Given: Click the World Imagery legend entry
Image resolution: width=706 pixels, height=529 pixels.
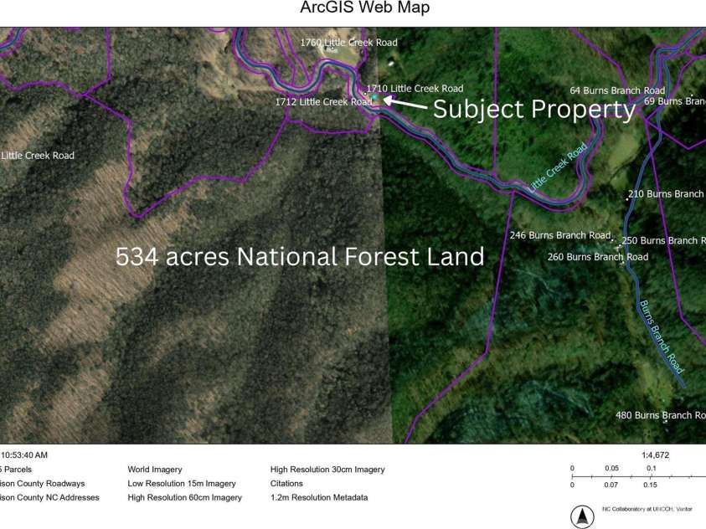Looking at the screenshot, I should pyautogui.click(x=155, y=470).
